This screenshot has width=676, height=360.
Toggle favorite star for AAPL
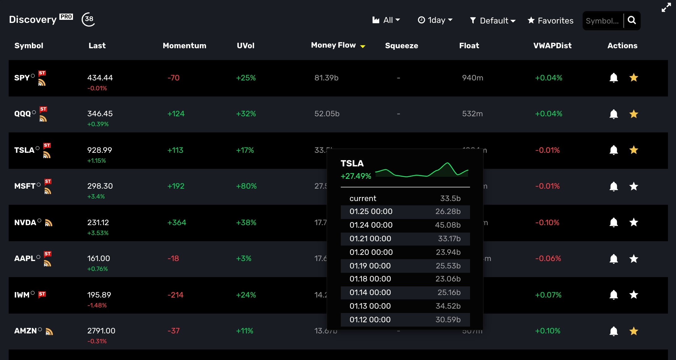tap(634, 259)
